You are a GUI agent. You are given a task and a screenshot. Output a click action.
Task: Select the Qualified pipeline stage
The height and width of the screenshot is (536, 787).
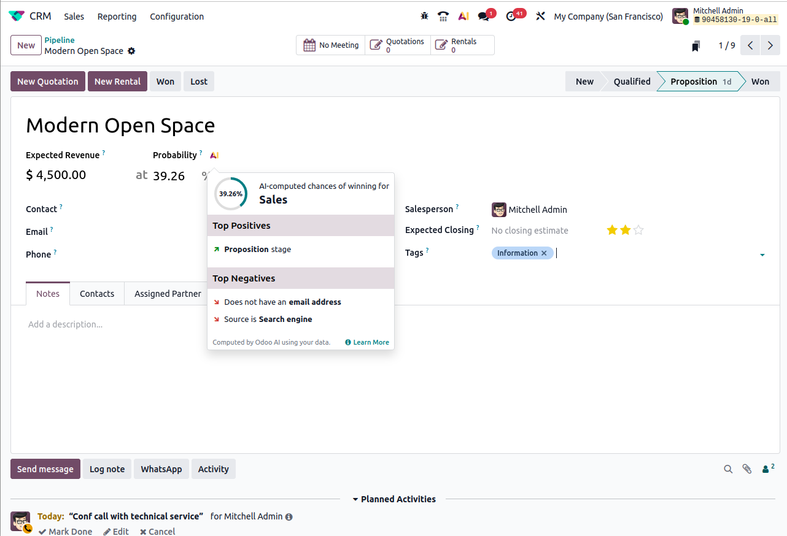click(x=632, y=82)
